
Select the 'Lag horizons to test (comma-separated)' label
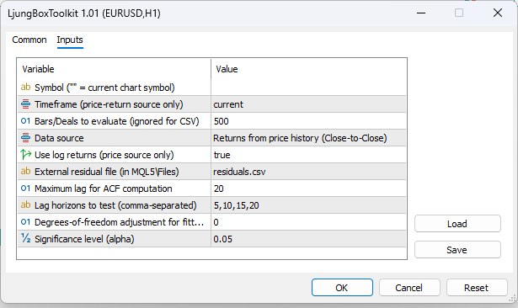[x=115, y=205]
